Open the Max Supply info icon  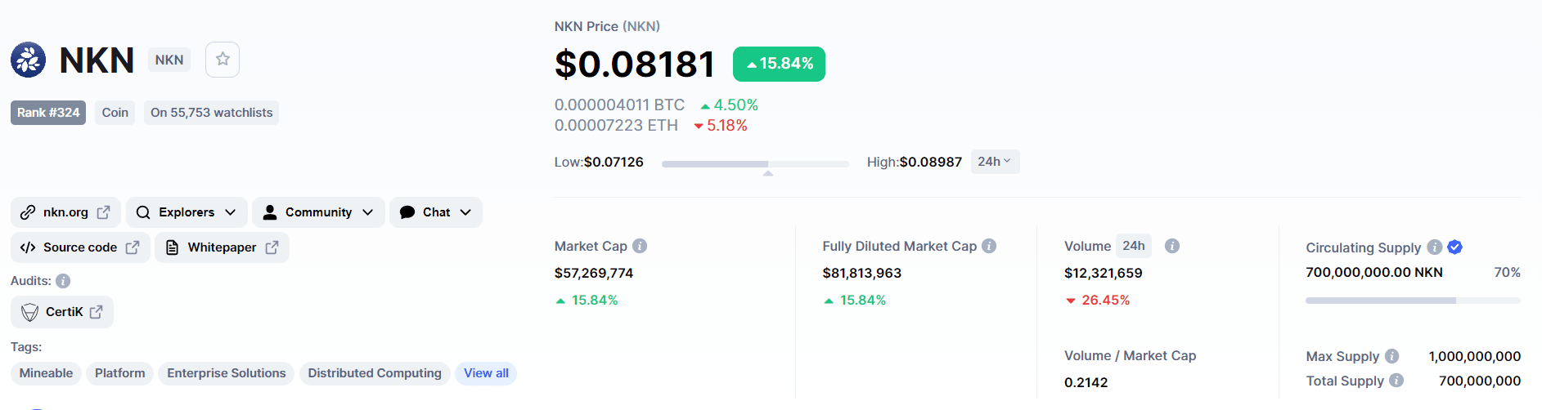click(1391, 356)
